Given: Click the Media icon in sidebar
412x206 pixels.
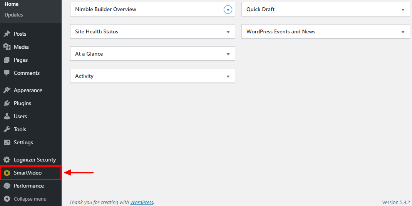Looking at the screenshot, I should pos(7,47).
